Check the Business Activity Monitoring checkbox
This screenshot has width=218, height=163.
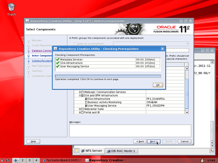click(x=86, y=102)
